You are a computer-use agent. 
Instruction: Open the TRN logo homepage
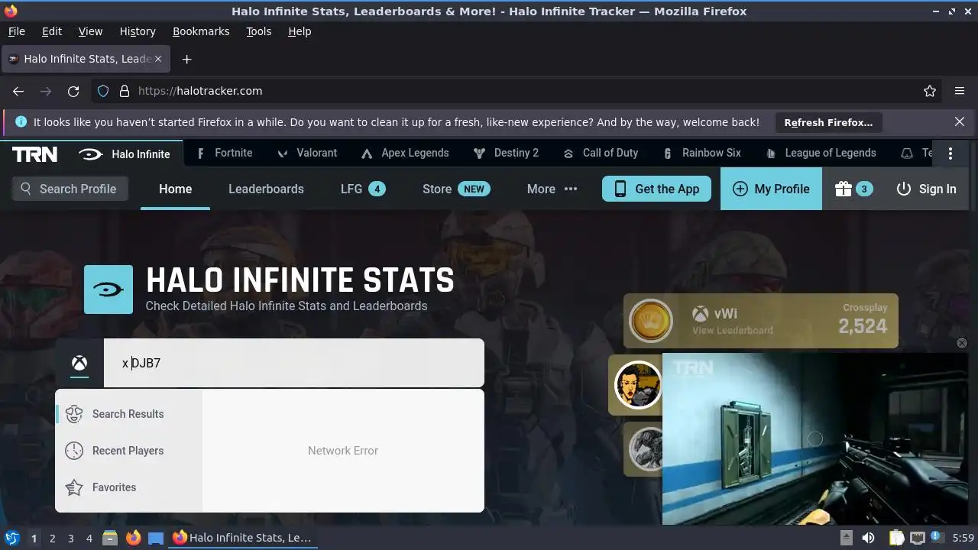tap(34, 154)
